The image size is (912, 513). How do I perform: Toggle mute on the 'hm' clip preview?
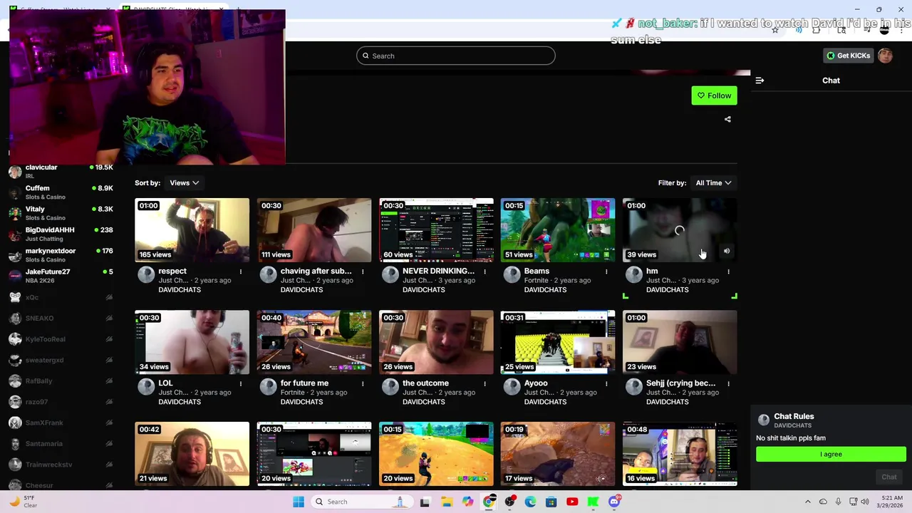pos(727,251)
